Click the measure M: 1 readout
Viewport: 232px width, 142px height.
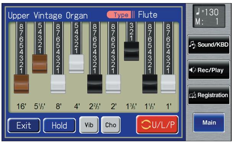coord(207,21)
